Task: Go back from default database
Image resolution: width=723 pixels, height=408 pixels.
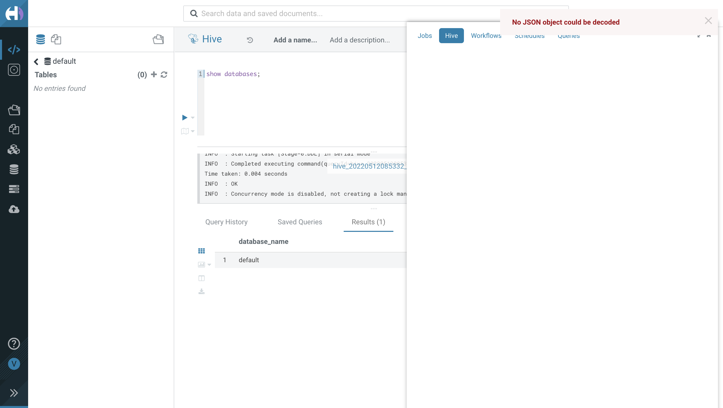Action: point(36,61)
